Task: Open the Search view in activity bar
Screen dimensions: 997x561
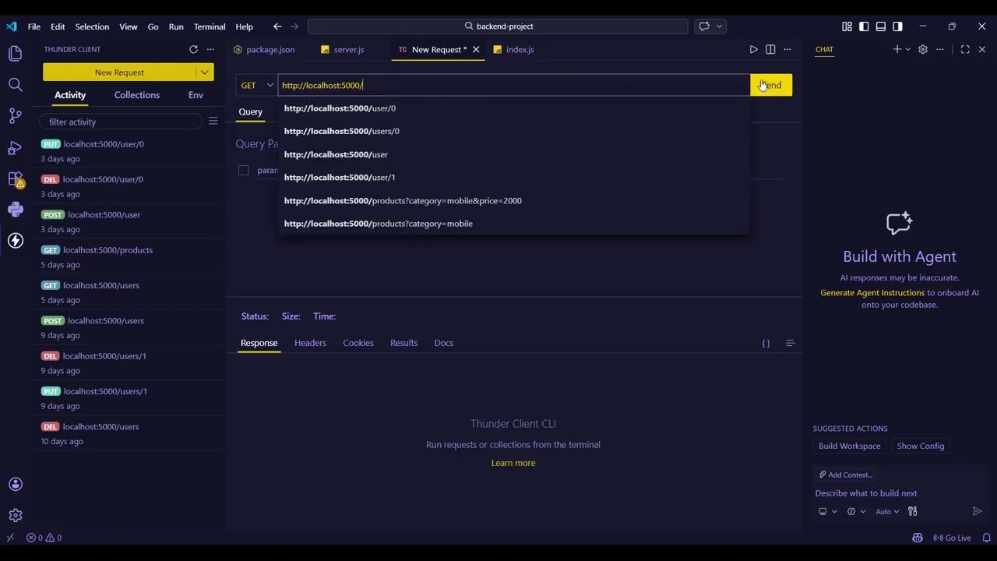Action: [x=15, y=84]
